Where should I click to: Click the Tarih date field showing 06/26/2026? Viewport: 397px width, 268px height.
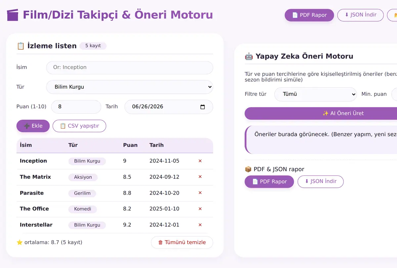click(x=169, y=107)
